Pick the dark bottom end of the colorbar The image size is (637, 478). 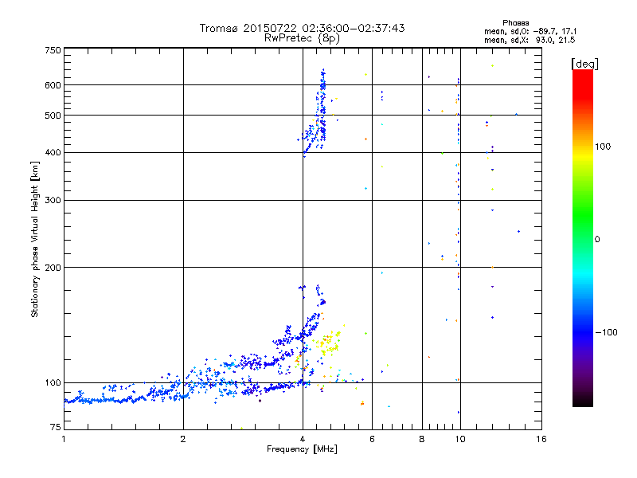coord(583,401)
